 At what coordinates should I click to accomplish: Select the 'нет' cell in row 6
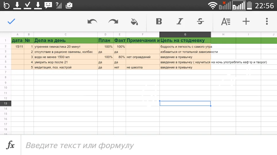click(120, 67)
